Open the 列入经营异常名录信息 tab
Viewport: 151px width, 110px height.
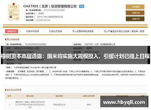tap(83, 31)
